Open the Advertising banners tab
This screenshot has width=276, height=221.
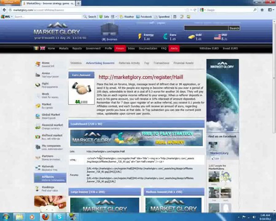click(x=100, y=63)
